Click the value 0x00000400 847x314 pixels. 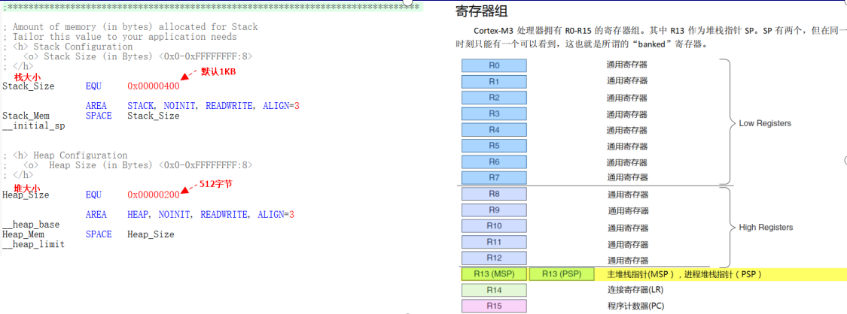(x=154, y=86)
